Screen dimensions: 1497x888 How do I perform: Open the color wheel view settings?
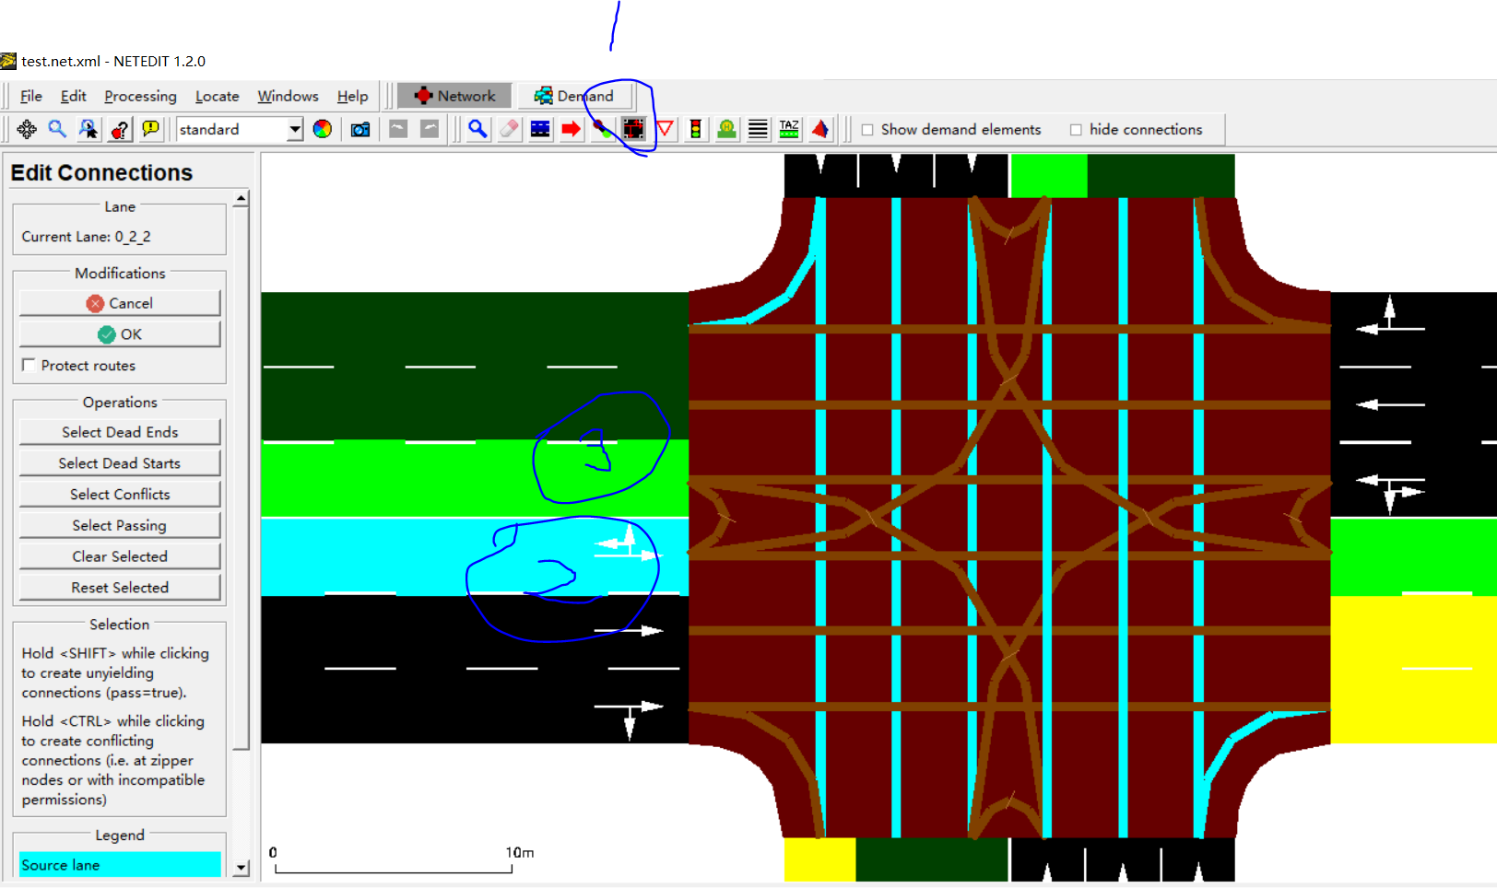pos(322,129)
